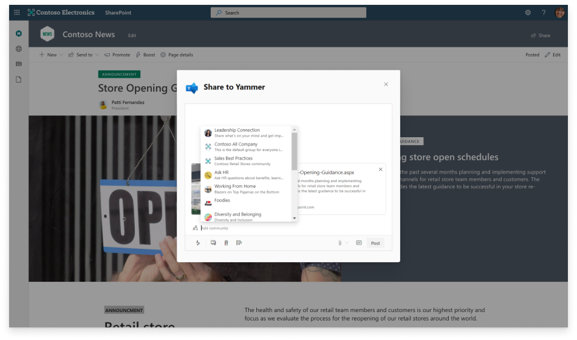Click the Contoso News hexagon site logo
The height and width of the screenshot is (340, 577).
coord(47,34)
